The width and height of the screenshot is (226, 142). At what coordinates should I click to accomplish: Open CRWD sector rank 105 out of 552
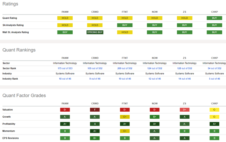point(95,68)
